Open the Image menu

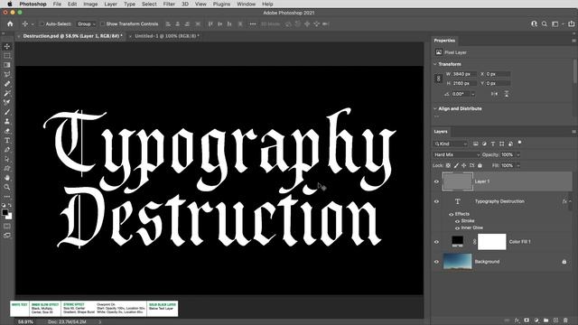[90, 4]
